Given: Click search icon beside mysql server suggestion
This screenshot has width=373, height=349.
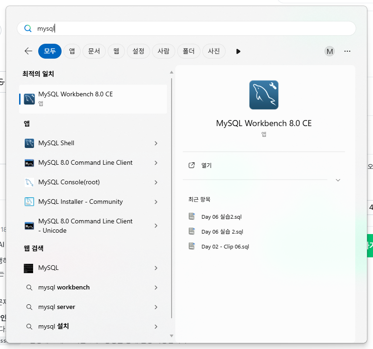Looking at the screenshot, I should [29, 307].
